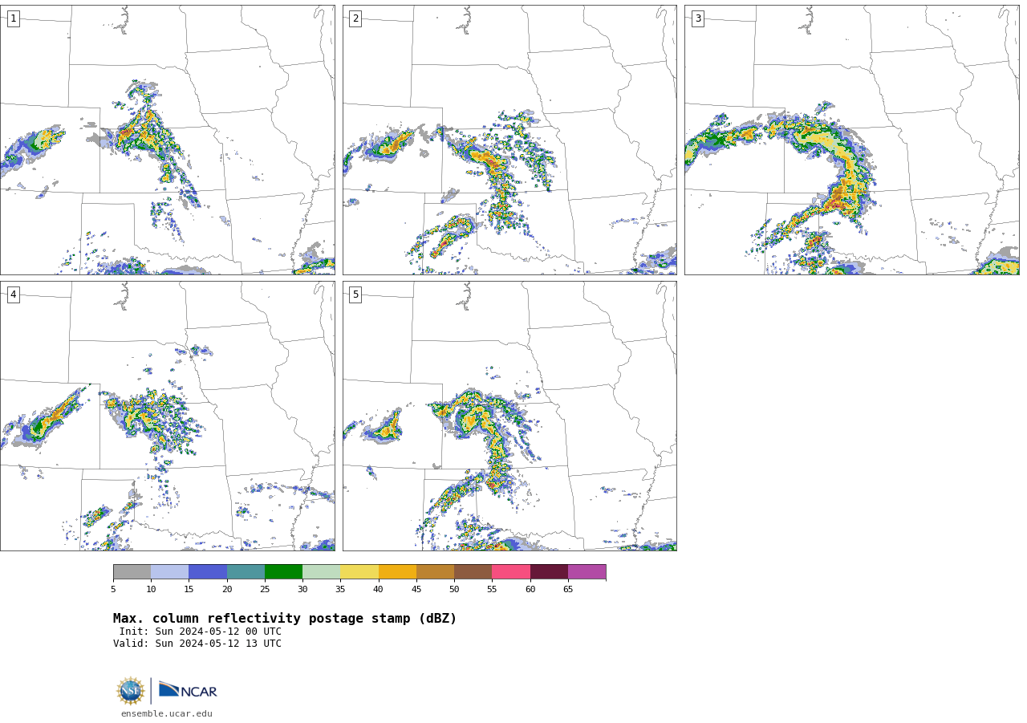Click the colorbar tick label 20
This screenshot has height=723, width=1027.
(x=227, y=589)
